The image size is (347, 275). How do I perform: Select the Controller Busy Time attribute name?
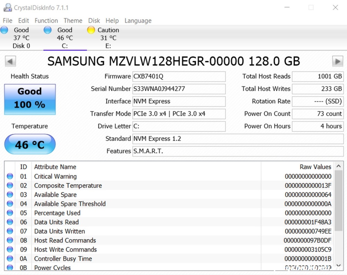click(x=63, y=259)
